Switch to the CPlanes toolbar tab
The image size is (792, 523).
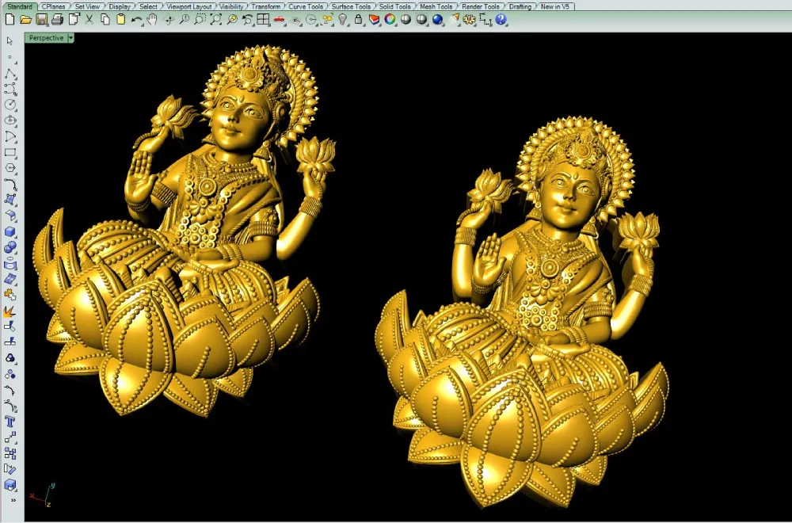click(x=53, y=6)
